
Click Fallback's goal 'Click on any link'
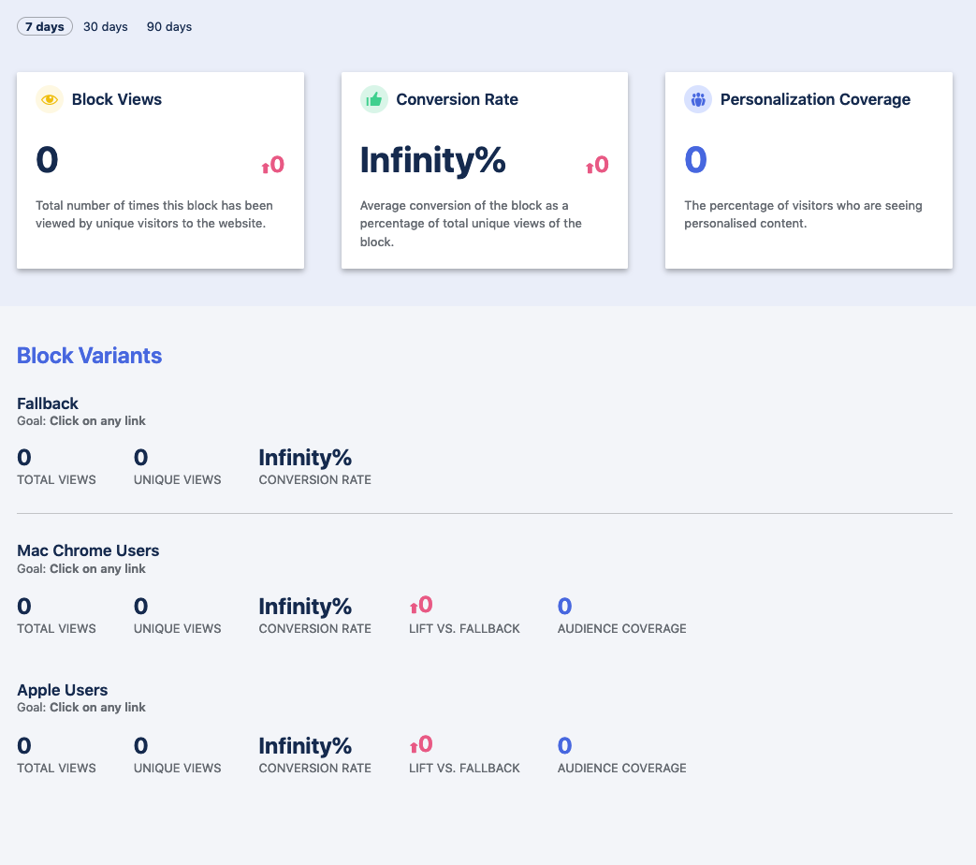[x=97, y=421]
